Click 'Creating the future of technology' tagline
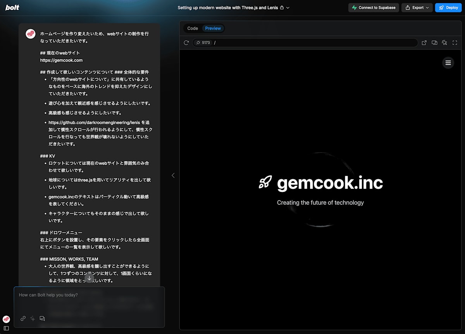465x334 pixels. point(320,202)
